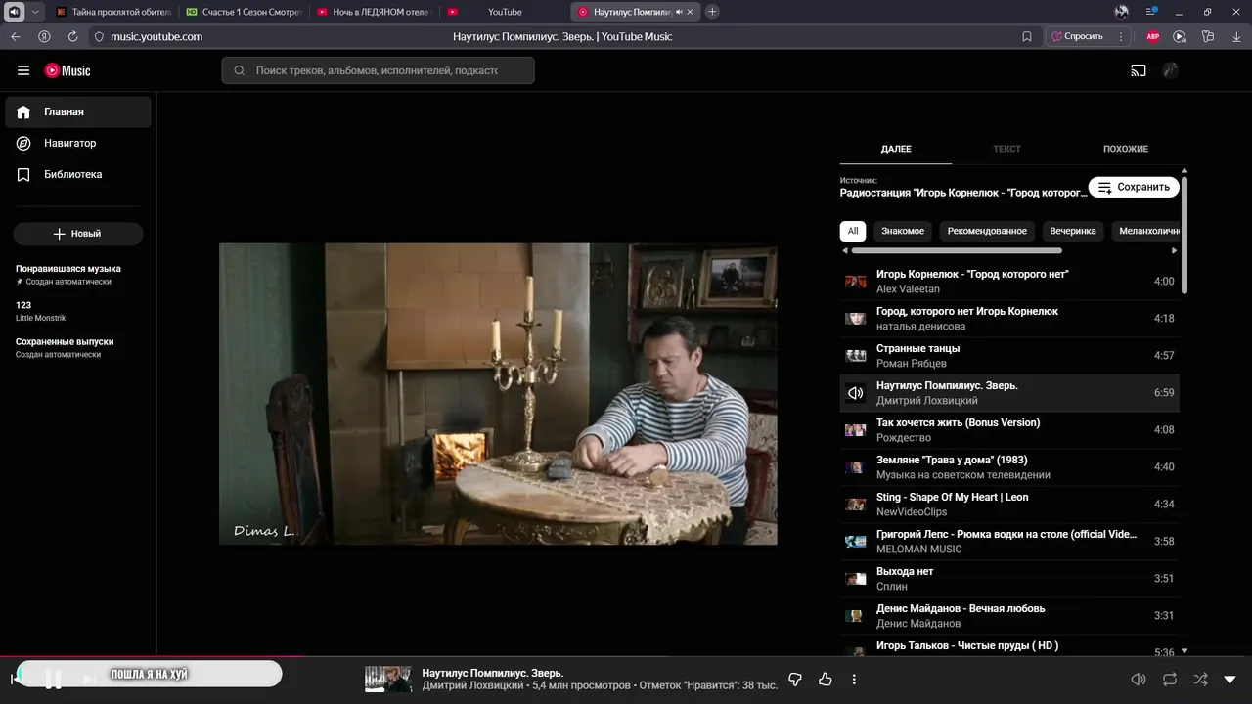1252x704 pixels.
Task: Switch to the ДАЛЕЕ tab
Action: pos(896,149)
